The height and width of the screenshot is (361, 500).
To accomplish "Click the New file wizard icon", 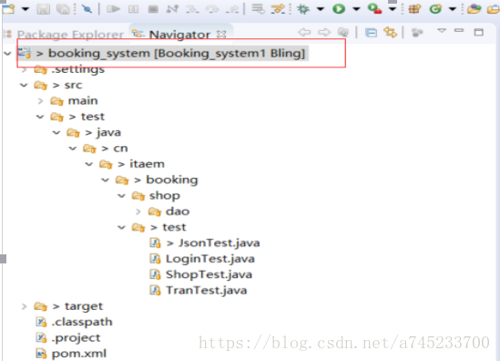I will pos(8,8).
